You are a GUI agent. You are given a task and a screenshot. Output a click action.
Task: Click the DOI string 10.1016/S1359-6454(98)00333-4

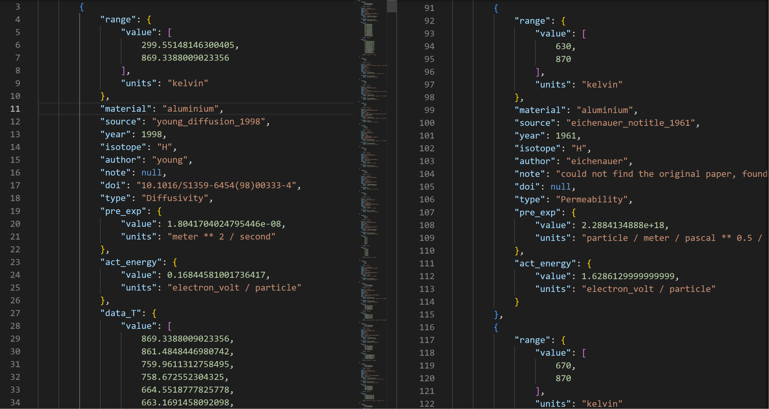pos(216,185)
